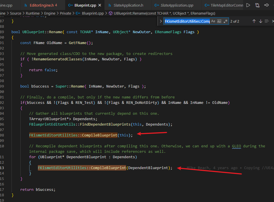Close the find widget with the X
The width and height of the screenshot is (274, 202).
point(273,21)
